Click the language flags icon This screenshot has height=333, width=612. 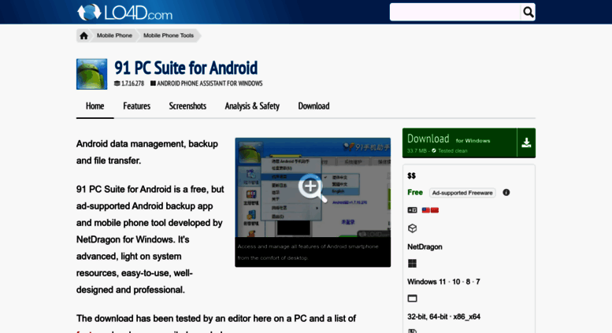430,210
